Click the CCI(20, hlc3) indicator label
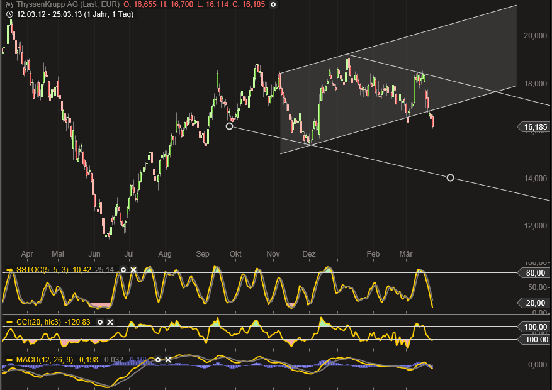The height and width of the screenshot is (390, 552). [38, 322]
